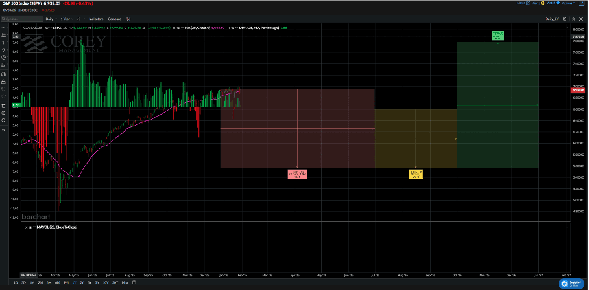This screenshot has width=589, height=290.
Task: Toggle visibility of DPA percentage study
Action: point(232,27)
